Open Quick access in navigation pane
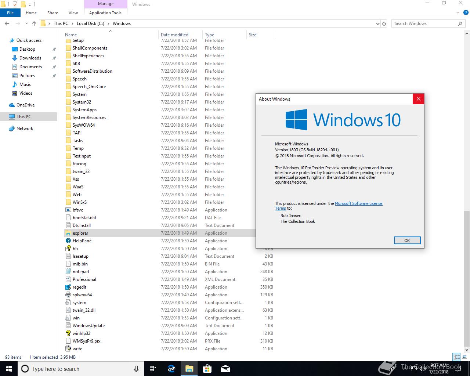 click(29, 40)
